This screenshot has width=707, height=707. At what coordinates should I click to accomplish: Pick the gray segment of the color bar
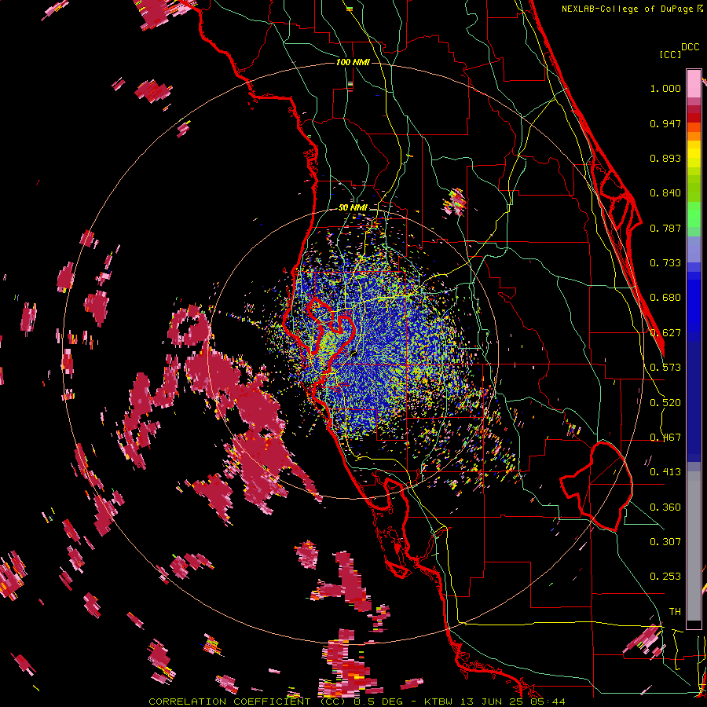click(694, 546)
